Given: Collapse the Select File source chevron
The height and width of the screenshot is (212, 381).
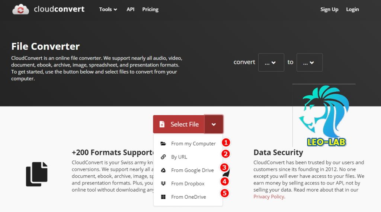Looking at the screenshot, I should pyautogui.click(x=214, y=124).
